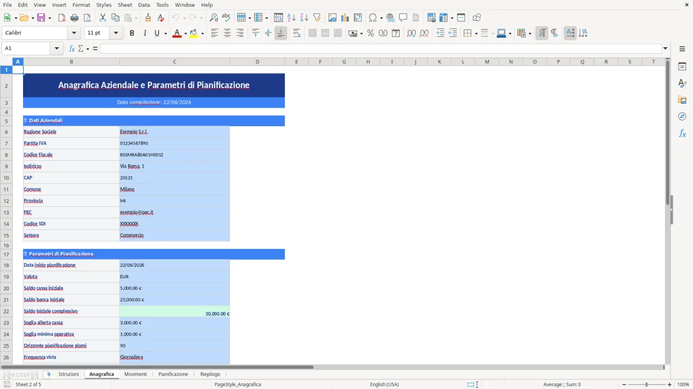
Task: Open the Font Name dropdown
Action: [73, 33]
